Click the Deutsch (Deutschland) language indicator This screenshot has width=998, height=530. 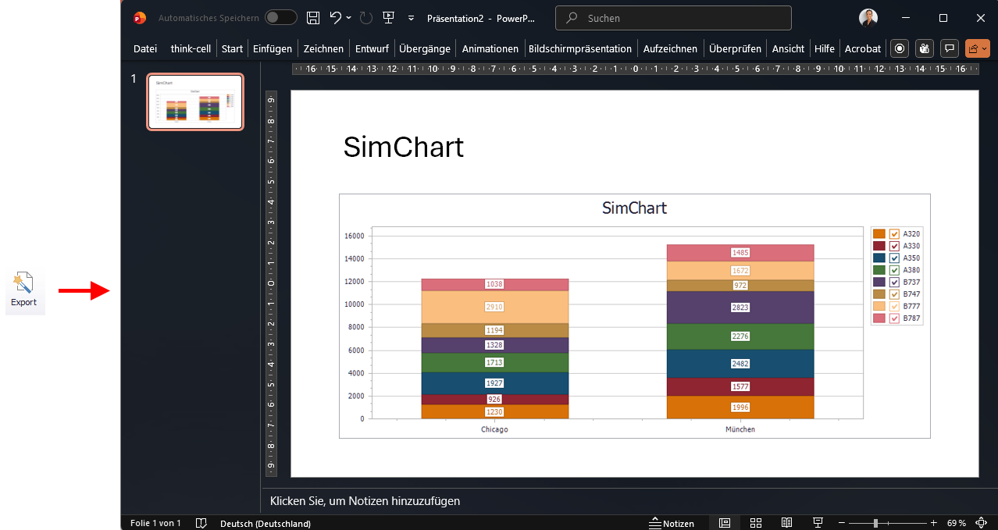(x=265, y=523)
